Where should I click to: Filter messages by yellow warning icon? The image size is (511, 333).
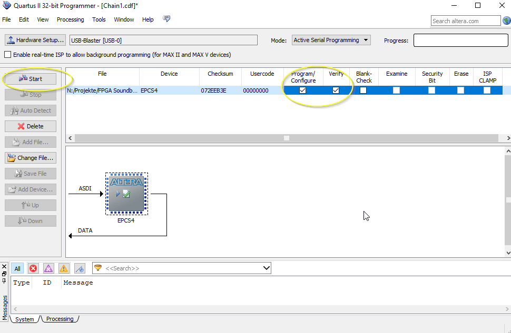[64, 268]
